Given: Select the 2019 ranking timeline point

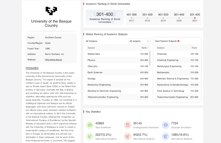Looking at the screenshot, I should [163, 18].
